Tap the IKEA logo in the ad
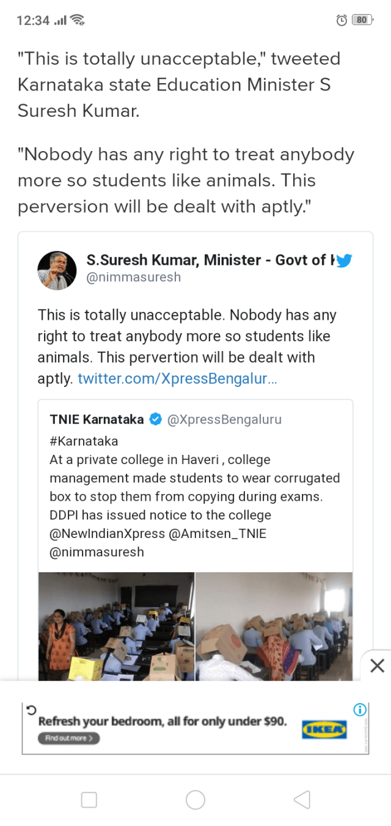 point(324,729)
